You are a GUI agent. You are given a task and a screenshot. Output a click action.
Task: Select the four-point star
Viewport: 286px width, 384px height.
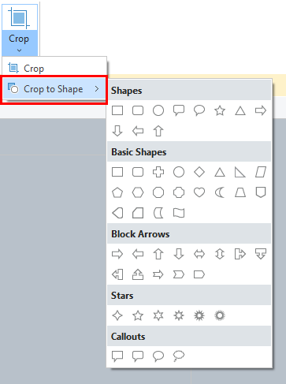(x=117, y=315)
